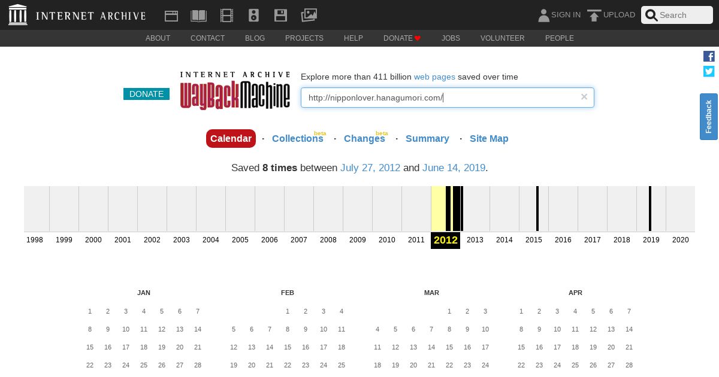The height and width of the screenshot is (377, 719).
Task: Click the 2015 capture bar in sparkline
Action: tap(537, 208)
